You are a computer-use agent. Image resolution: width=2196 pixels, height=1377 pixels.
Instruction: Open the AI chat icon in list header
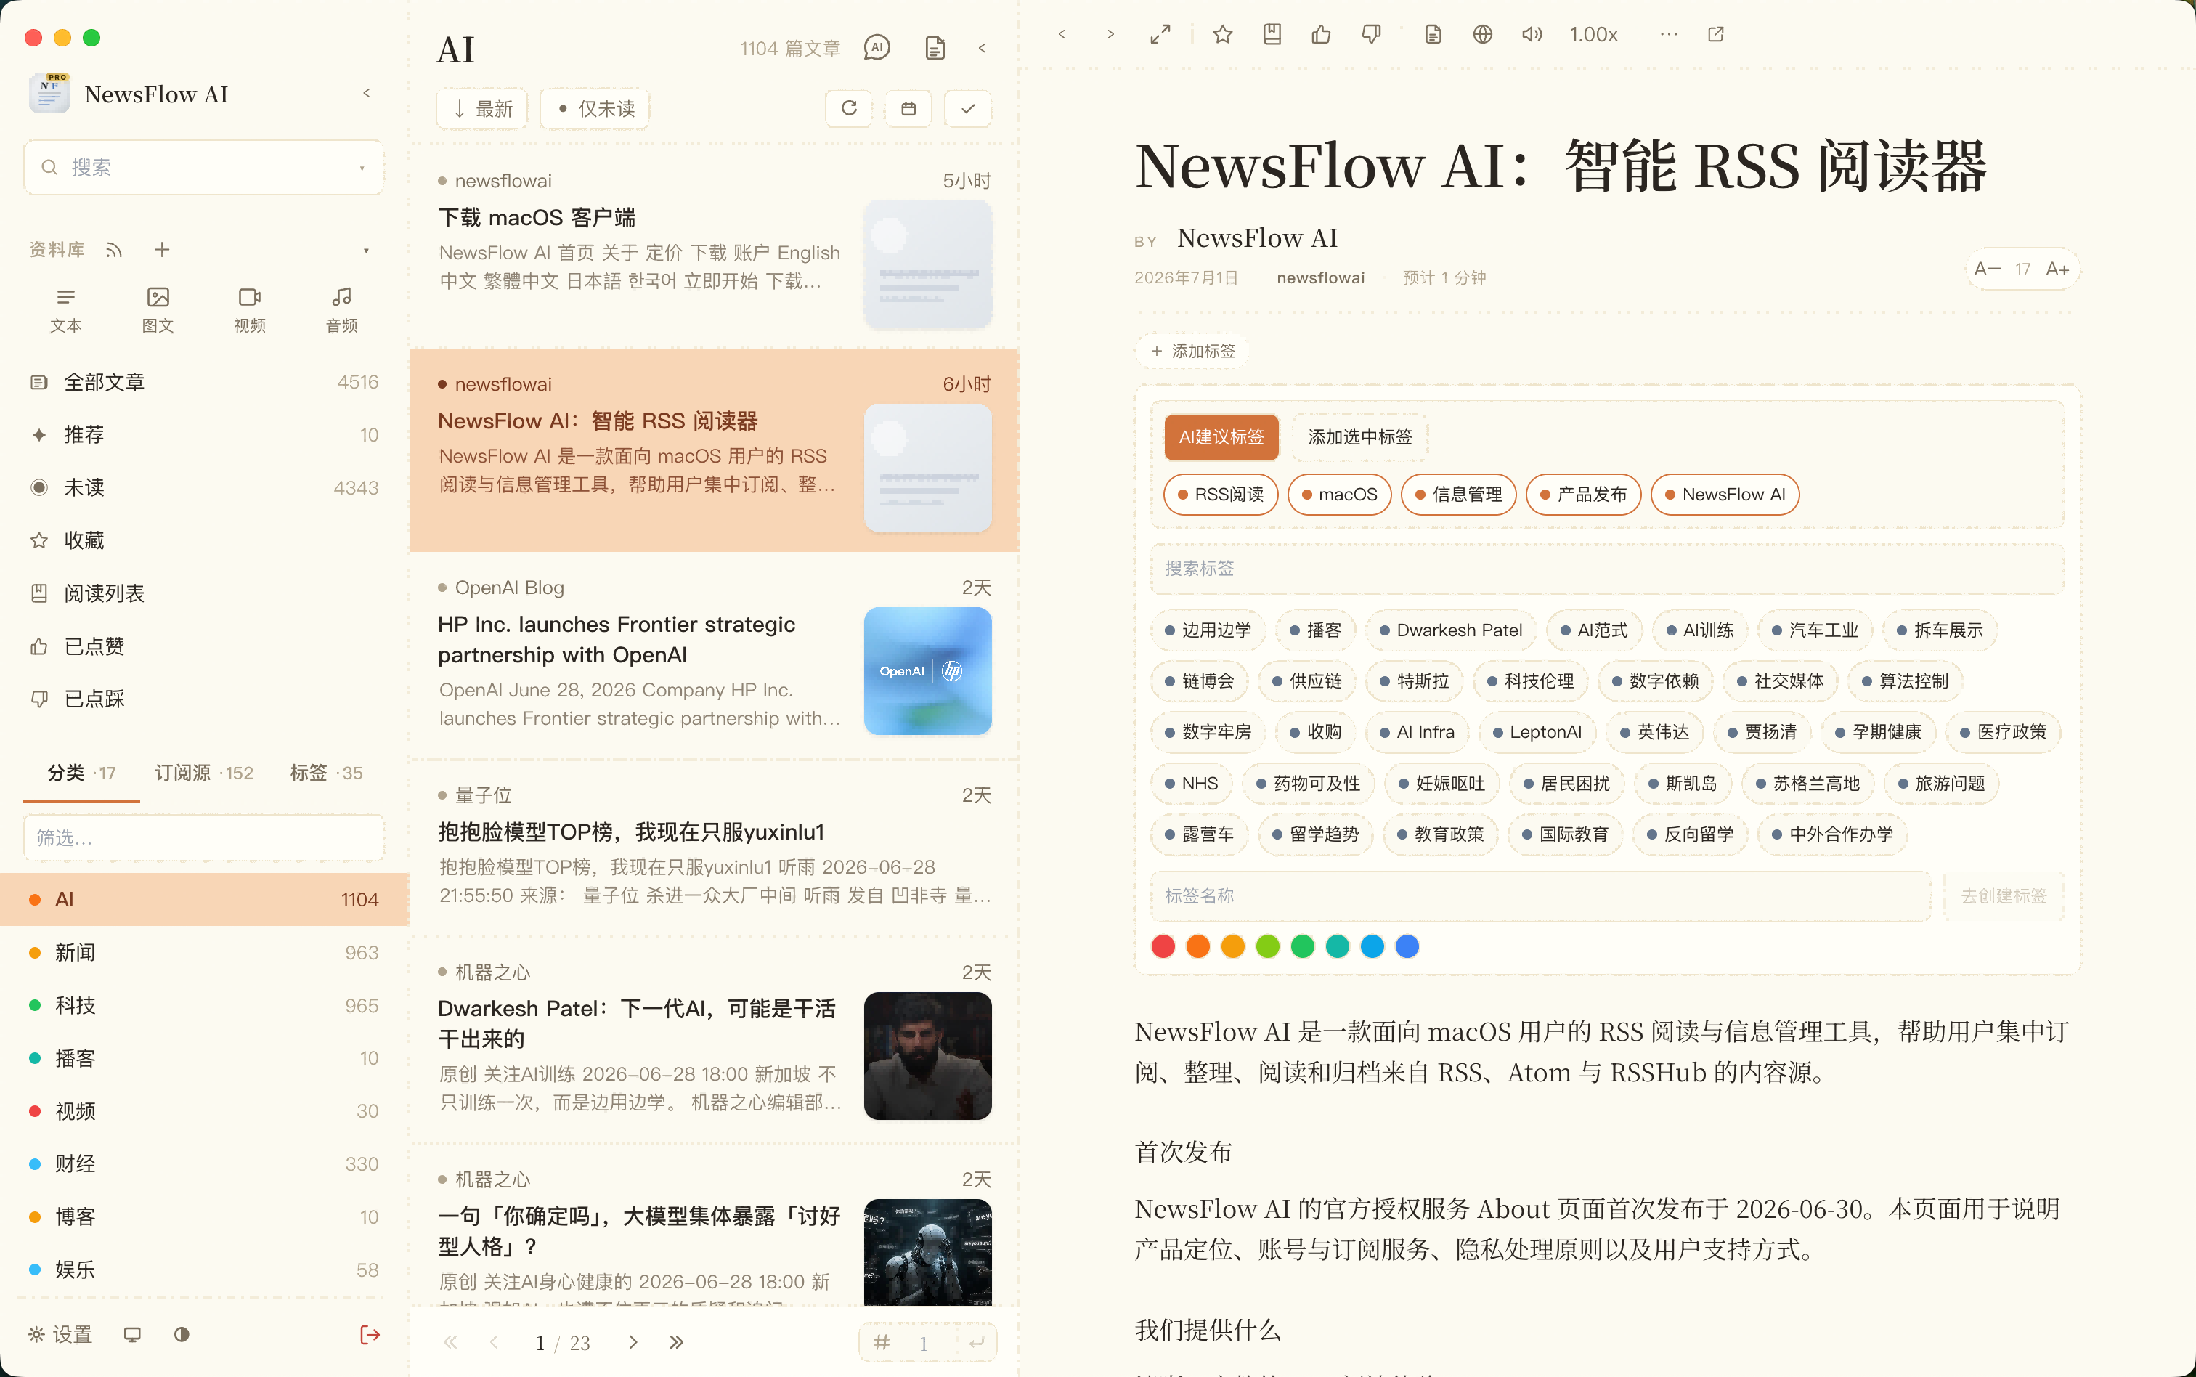click(877, 48)
